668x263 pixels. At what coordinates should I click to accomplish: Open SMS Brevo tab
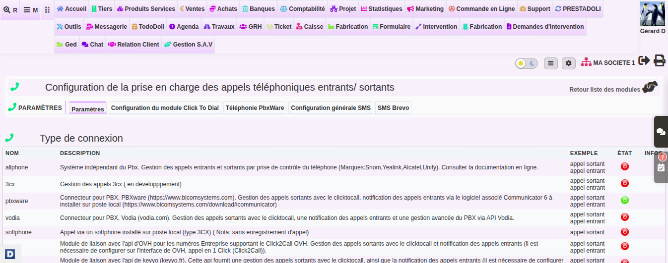click(x=393, y=107)
